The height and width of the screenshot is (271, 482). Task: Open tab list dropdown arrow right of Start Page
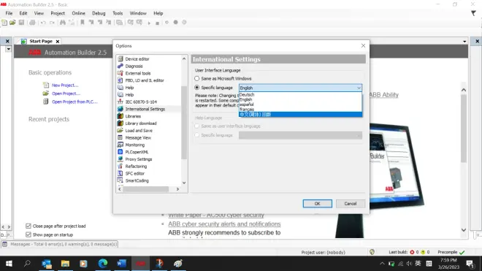pos(464,41)
